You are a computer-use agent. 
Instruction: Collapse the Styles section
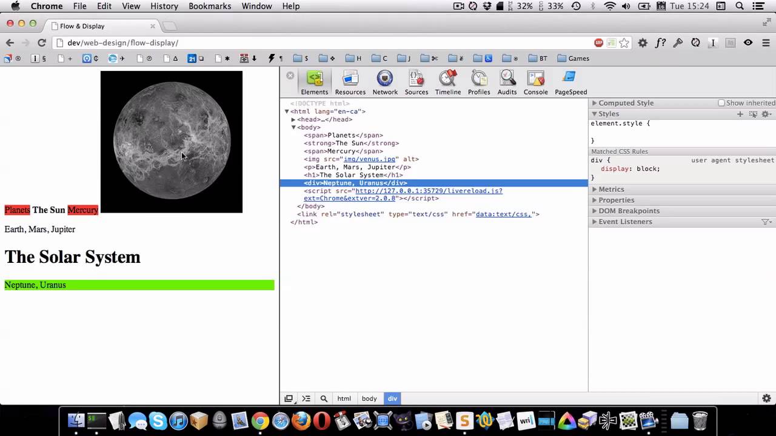[595, 114]
